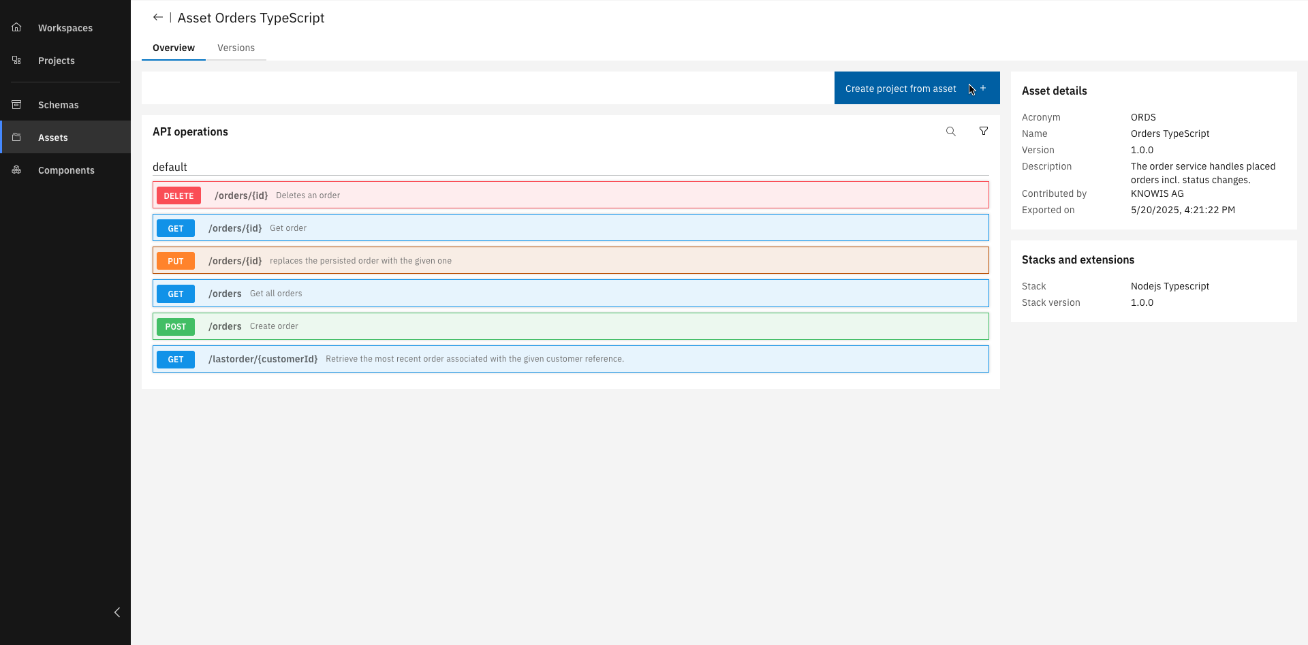The height and width of the screenshot is (645, 1308).
Task: Open Components using its sidebar icon
Action: pos(16,170)
